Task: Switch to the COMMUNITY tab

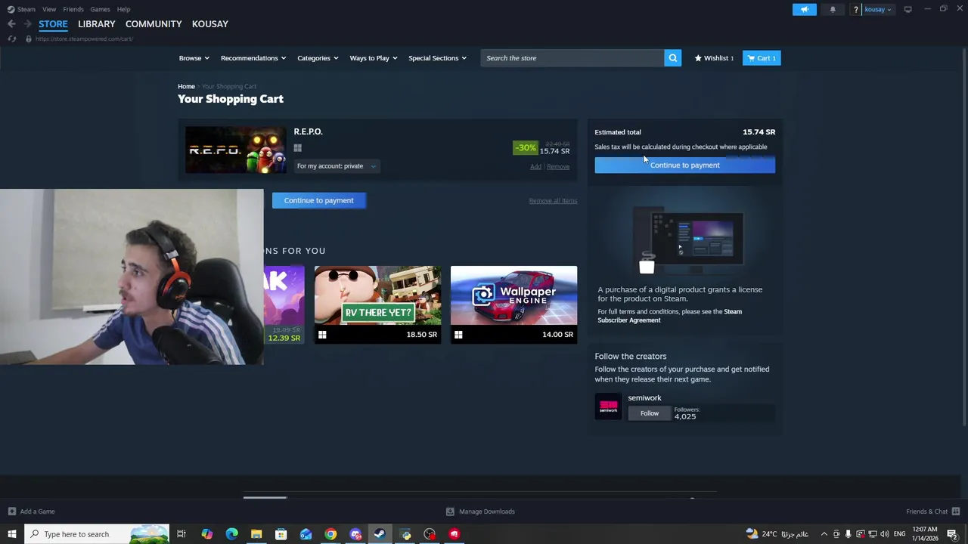Action: [154, 24]
